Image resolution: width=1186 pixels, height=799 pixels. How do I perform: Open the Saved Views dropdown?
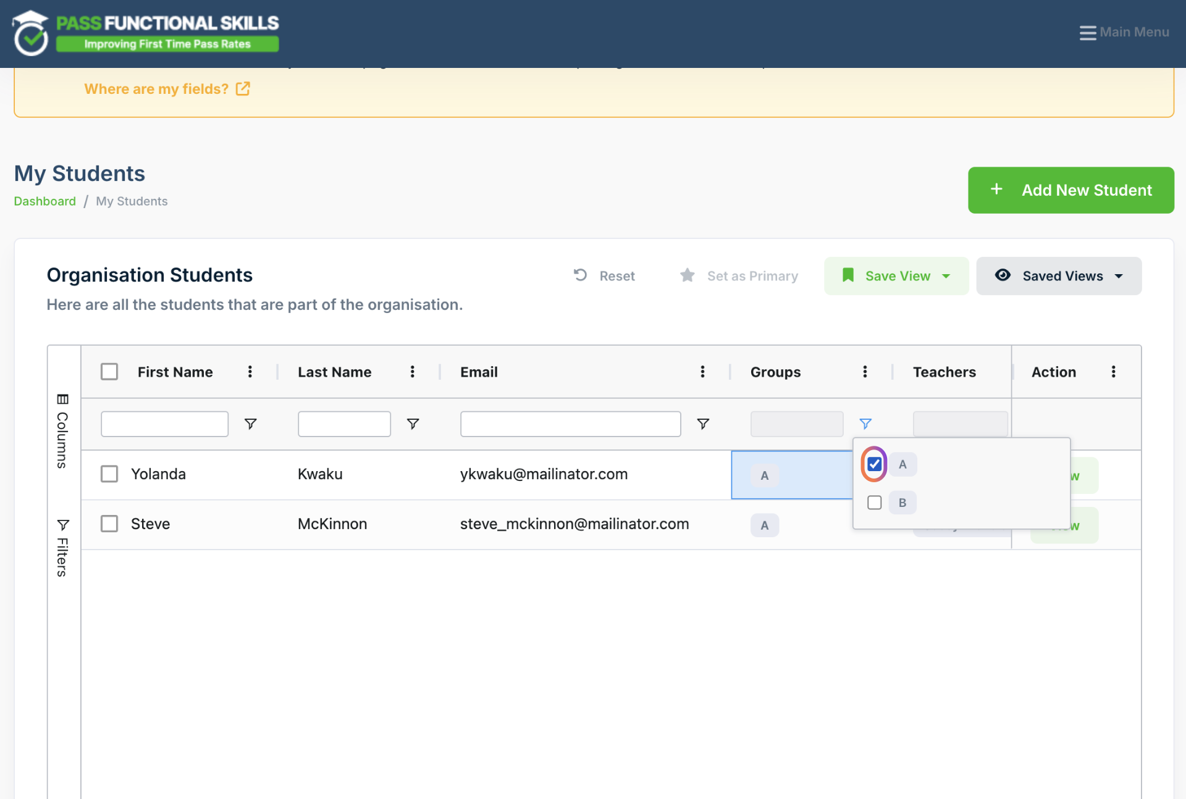click(1059, 276)
